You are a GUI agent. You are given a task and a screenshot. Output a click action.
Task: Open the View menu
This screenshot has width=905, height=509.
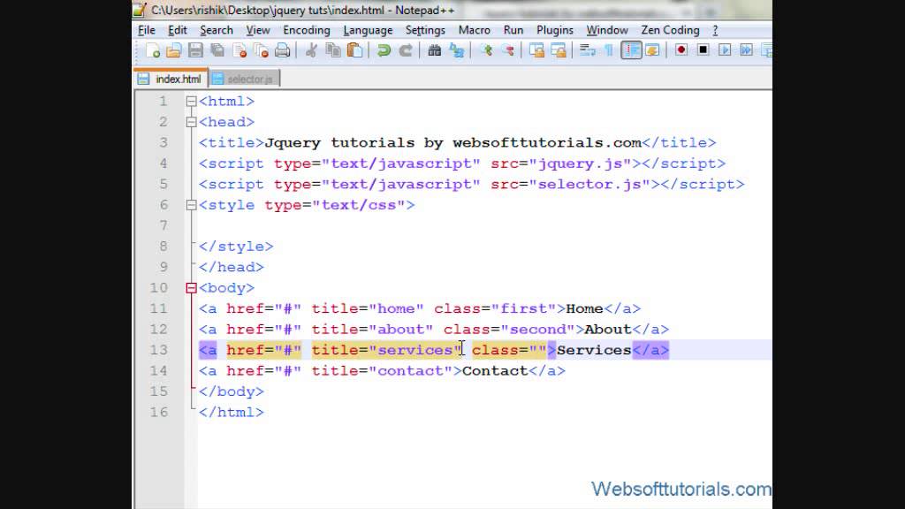(x=258, y=30)
